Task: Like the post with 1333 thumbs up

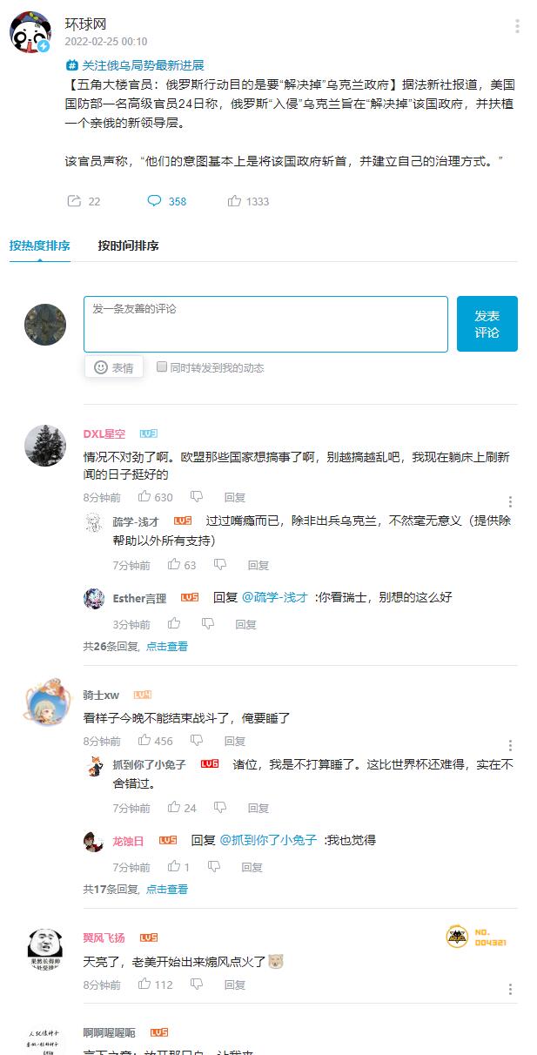Action: 234,201
